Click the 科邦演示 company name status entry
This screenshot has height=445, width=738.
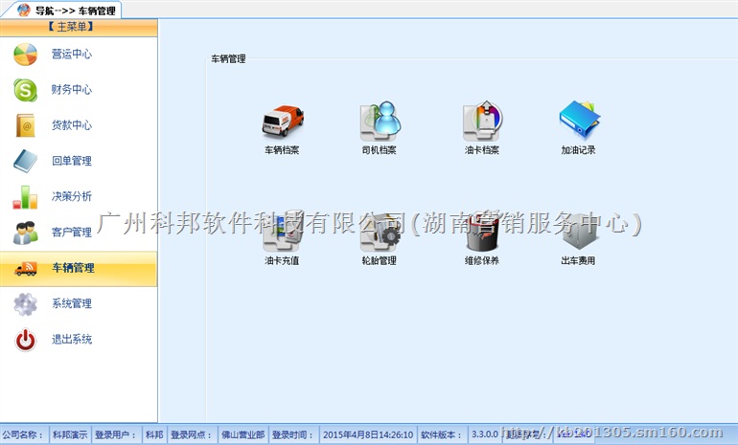(x=70, y=434)
